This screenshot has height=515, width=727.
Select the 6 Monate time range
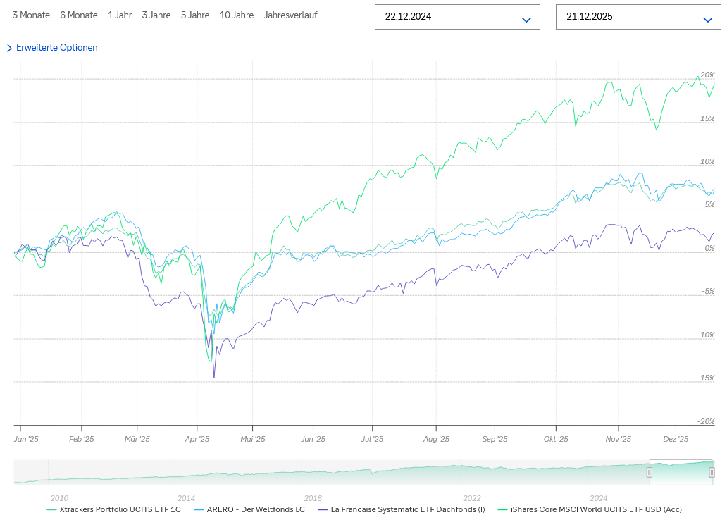pyautogui.click(x=79, y=15)
